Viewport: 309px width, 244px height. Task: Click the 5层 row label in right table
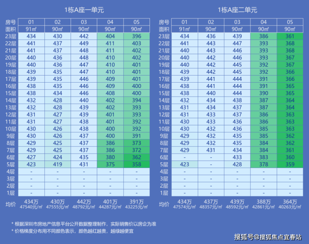[164, 164]
